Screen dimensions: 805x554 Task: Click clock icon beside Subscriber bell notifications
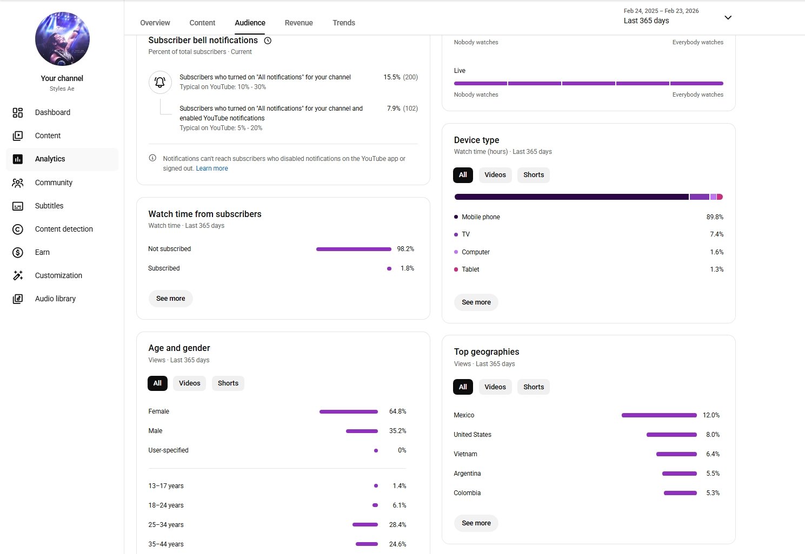(x=268, y=40)
